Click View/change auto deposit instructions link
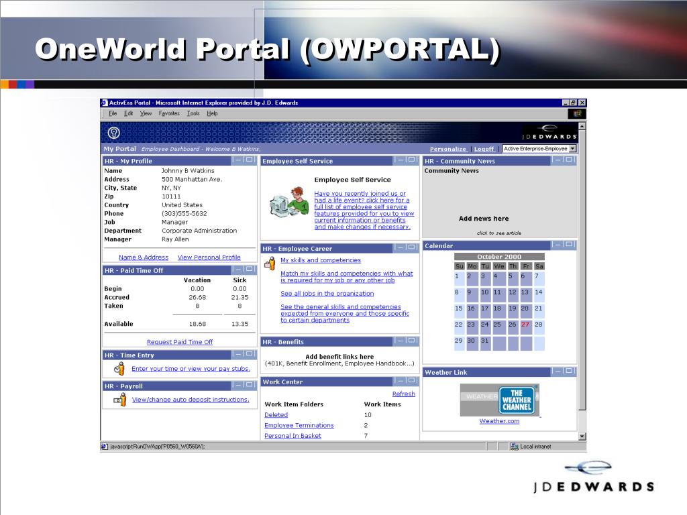The width and height of the screenshot is (687, 515). pyautogui.click(x=191, y=400)
